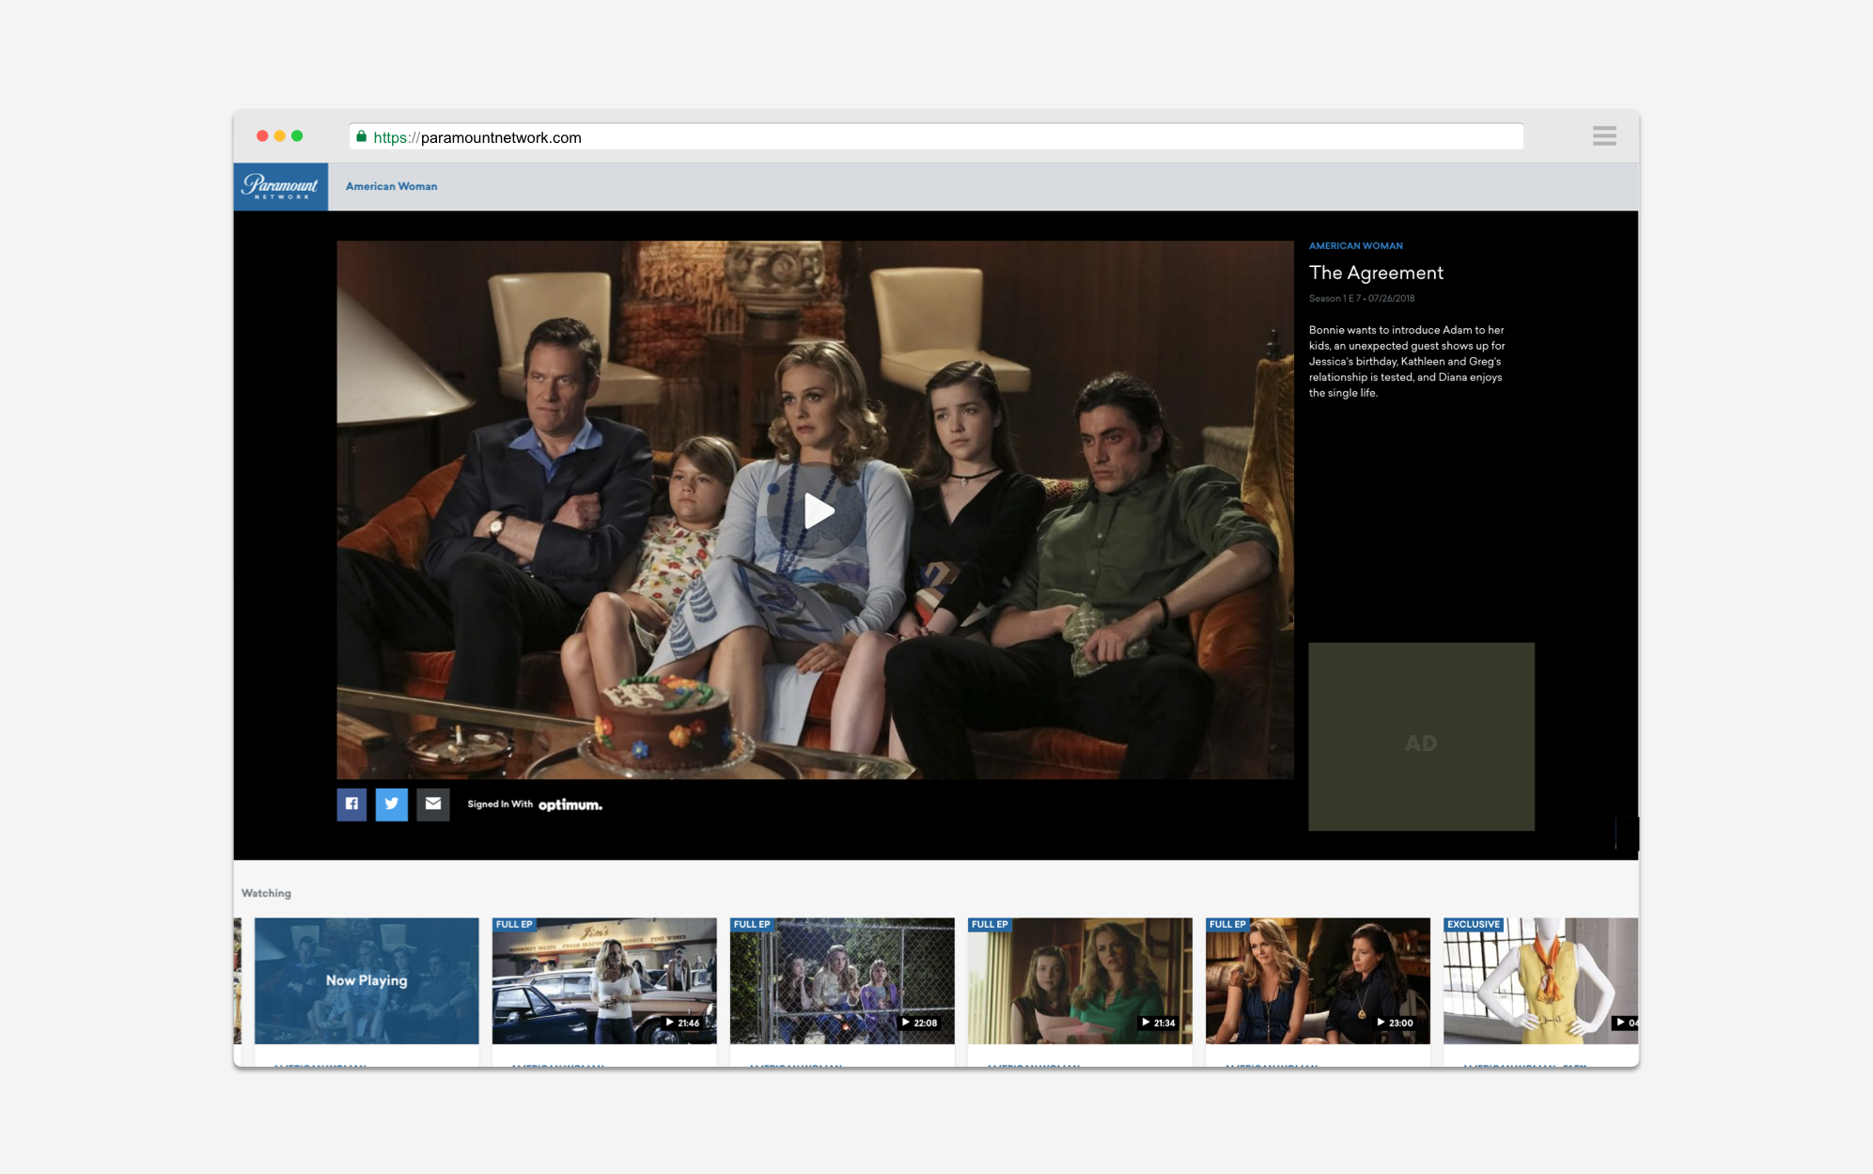The height and width of the screenshot is (1174, 1873).
Task: Click the AD placeholder box
Action: coord(1420,736)
